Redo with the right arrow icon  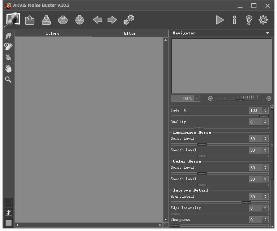112,20
